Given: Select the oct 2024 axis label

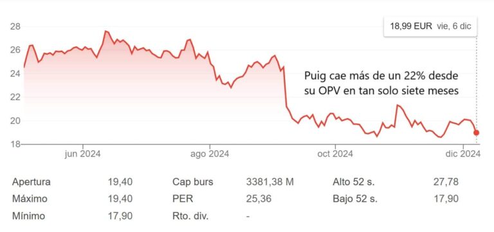Looking at the screenshot, I should (x=336, y=154).
